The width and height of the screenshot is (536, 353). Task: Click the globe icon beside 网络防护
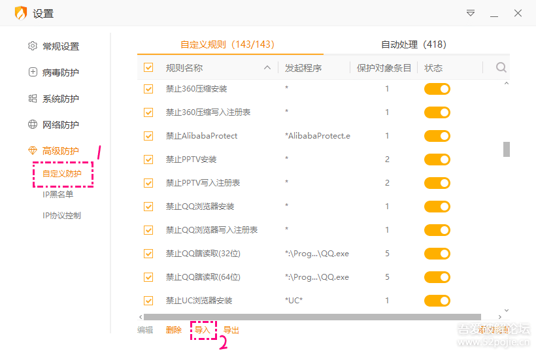[33, 124]
